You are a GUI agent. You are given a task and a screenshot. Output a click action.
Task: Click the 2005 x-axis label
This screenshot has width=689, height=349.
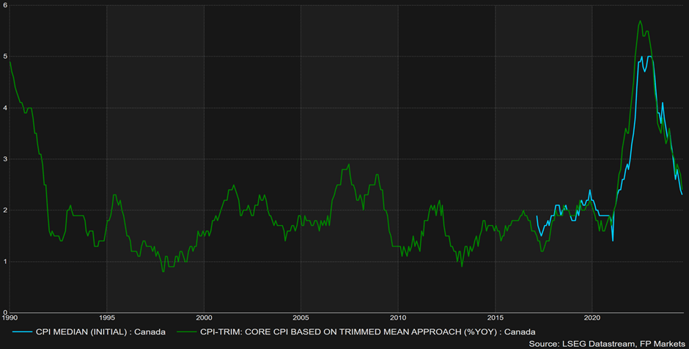coord(301,317)
